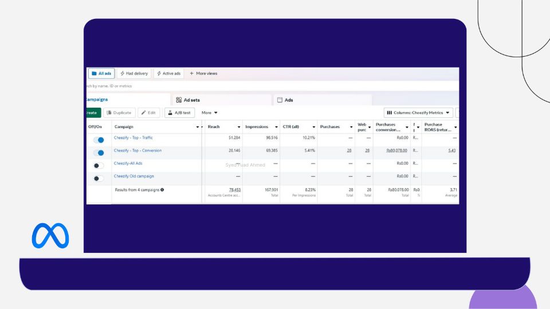This screenshot has height=309, width=550.
Task: Expand the More dropdown in the toolbar
Action: point(209,113)
